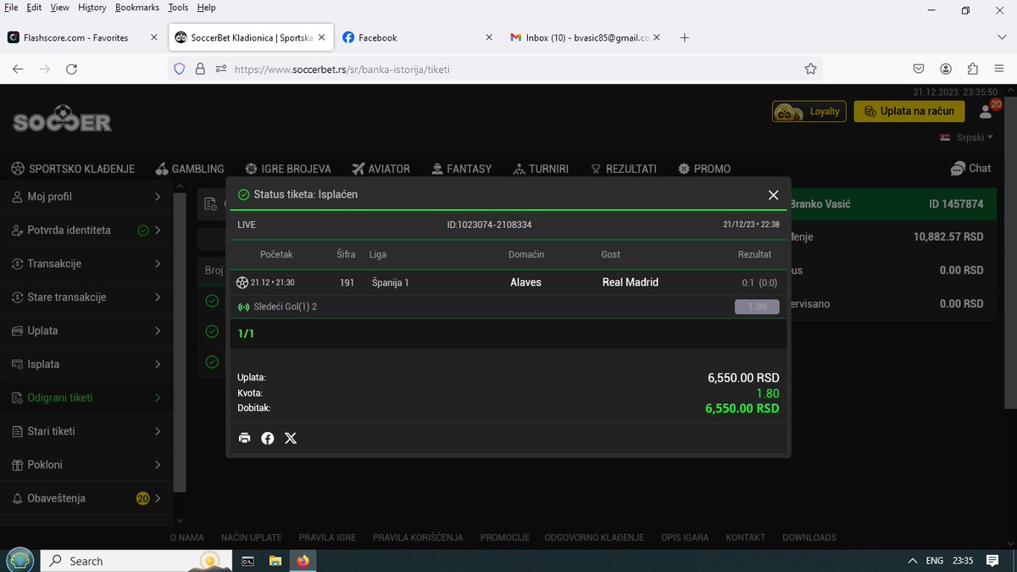The image size is (1017, 572).
Task: Open the Turniri menu
Action: pyautogui.click(x=540, y=169)
